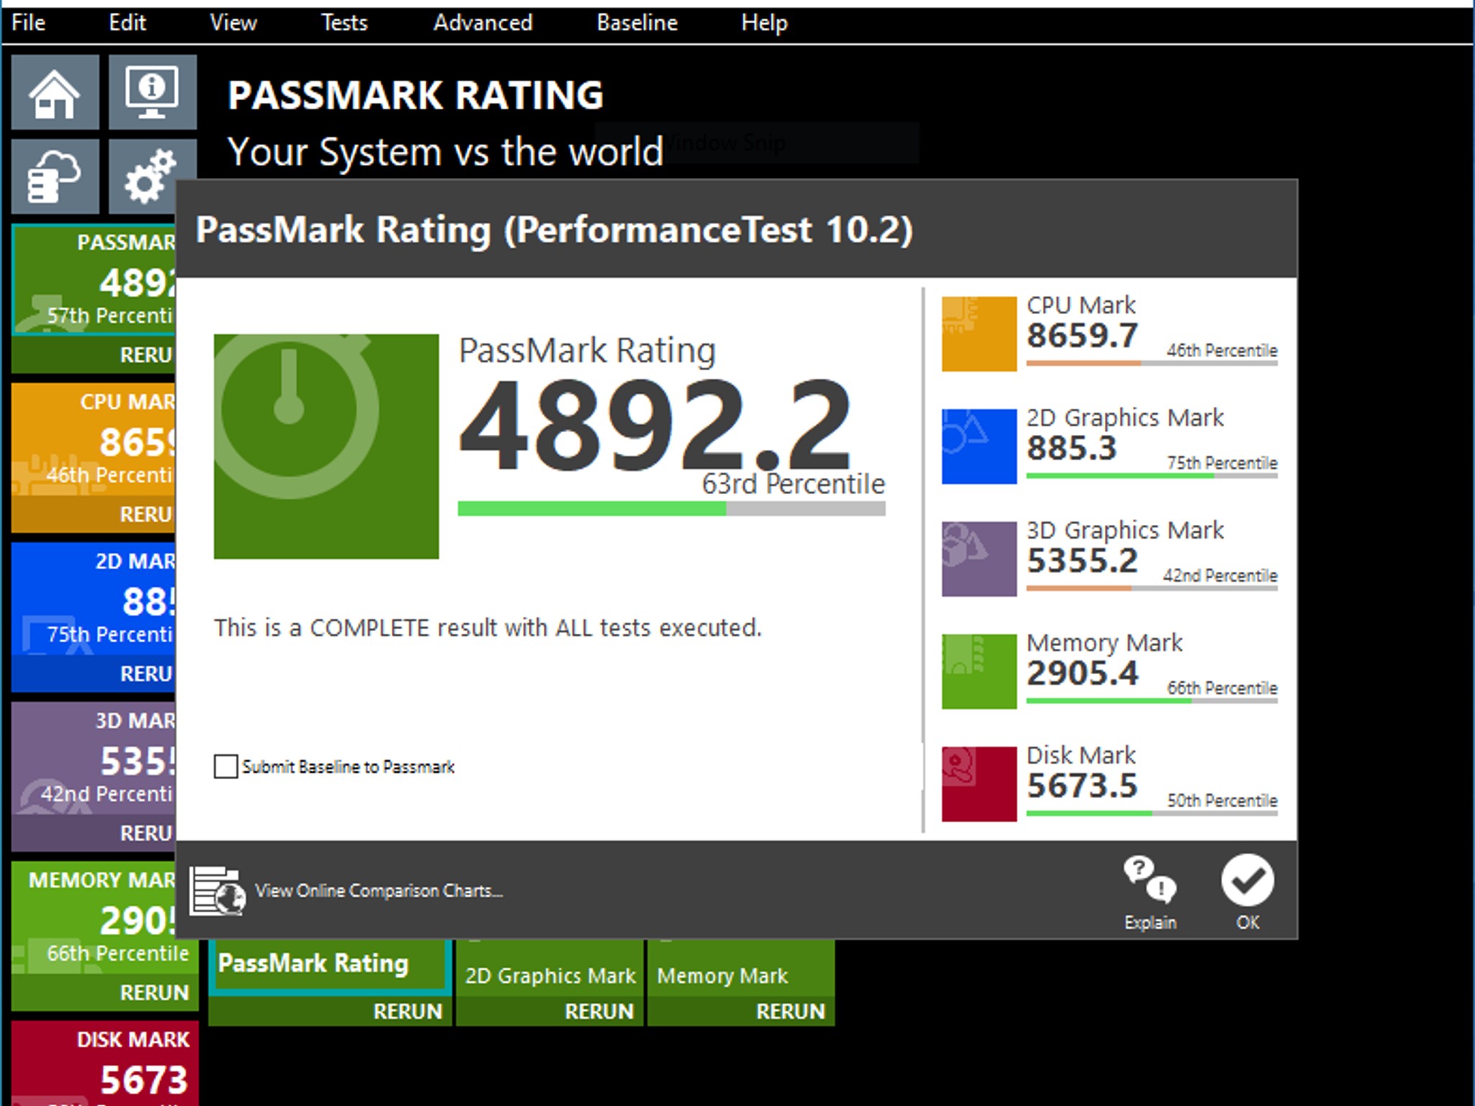Screen dimensions: 1475x1106
Task: Click the 63rd Percentile label
Action: [794, 484]
